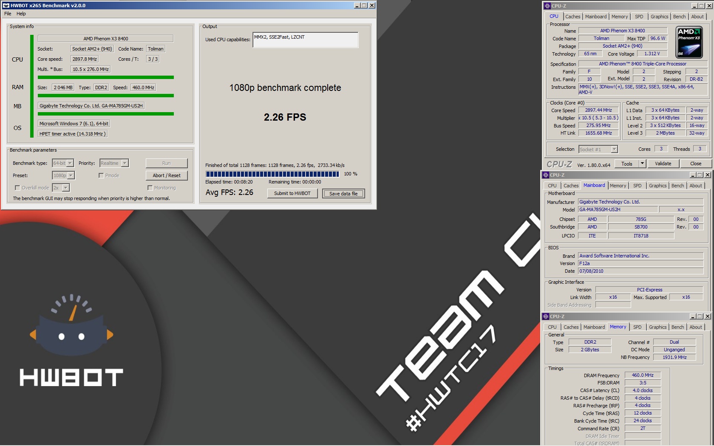Click the Gigabyte motherboard name field in HWBOT

click(x=91, y=106)
